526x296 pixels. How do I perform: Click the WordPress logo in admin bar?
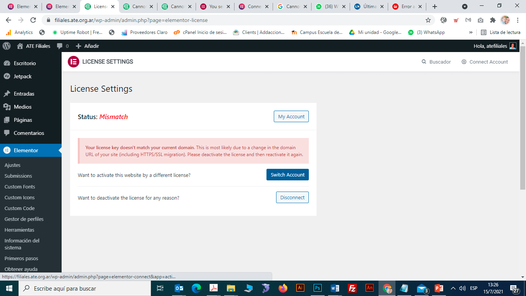pyautogui.click(x=7, y=46)
